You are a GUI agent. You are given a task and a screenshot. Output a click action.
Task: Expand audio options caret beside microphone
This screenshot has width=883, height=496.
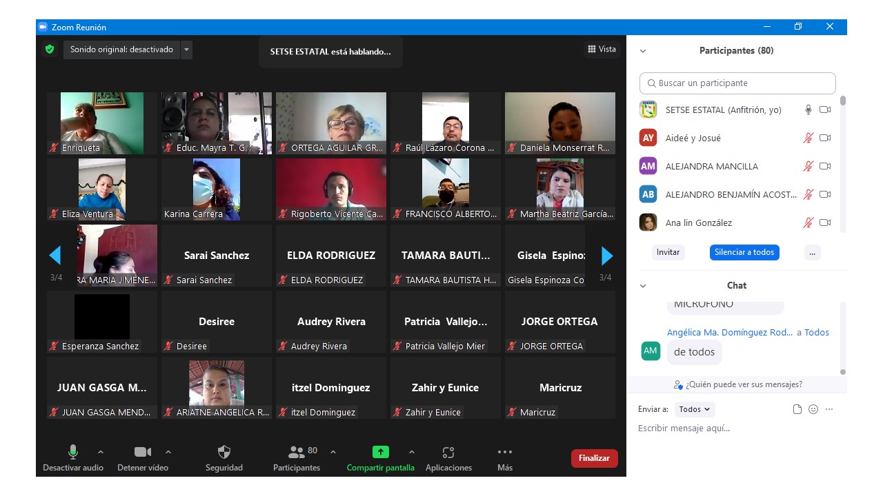pyautogui.click(x=101, y=453)
